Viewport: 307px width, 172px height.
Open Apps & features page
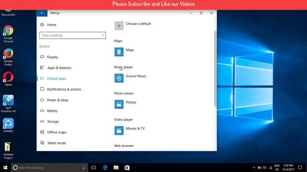pos(59,68)
